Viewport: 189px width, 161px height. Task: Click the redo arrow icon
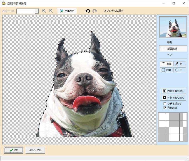95,11
